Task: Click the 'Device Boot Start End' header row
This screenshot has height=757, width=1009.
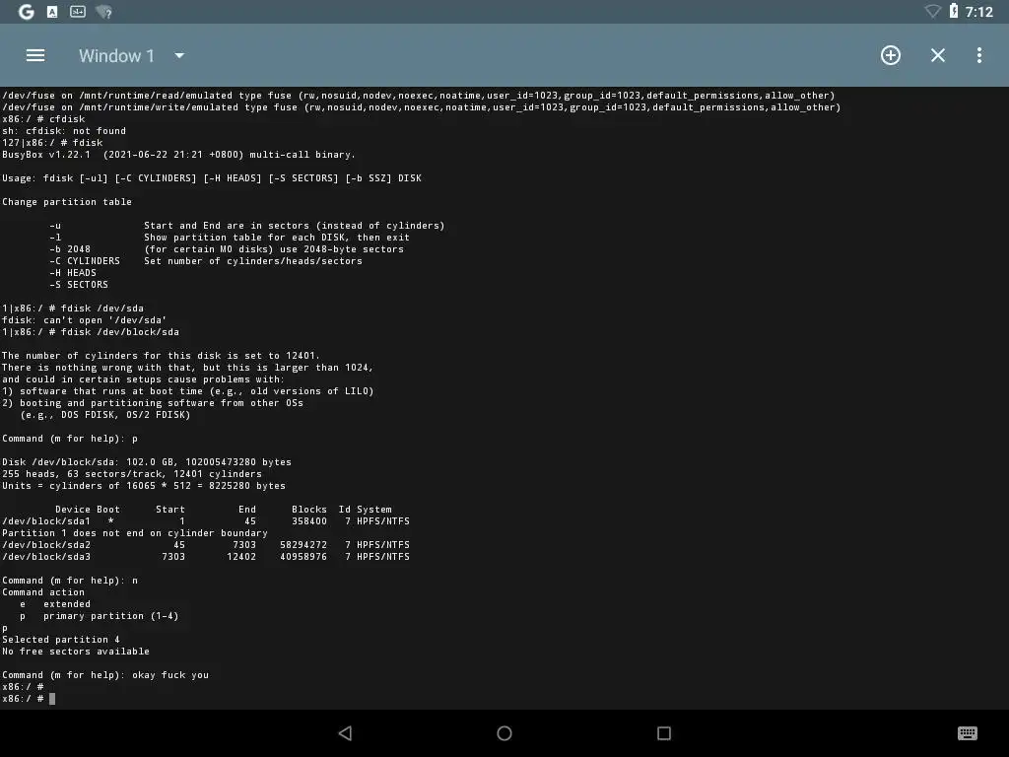Action: (x=224, y=510)
